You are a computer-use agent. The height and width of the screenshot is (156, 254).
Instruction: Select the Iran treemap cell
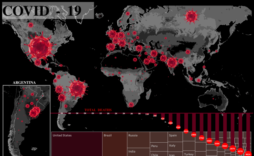(x=175, y=154)
